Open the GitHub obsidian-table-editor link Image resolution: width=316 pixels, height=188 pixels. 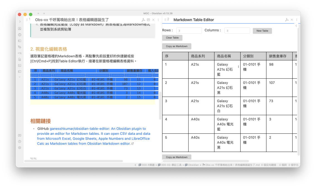(x=93, y=136)
